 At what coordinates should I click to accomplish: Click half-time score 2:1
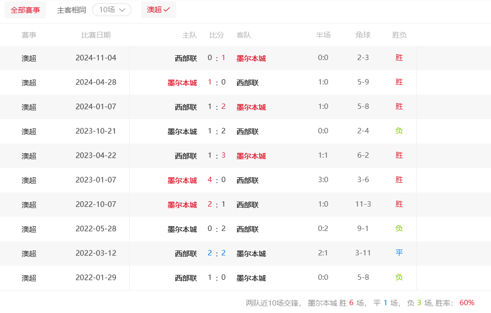pos(323,253)
